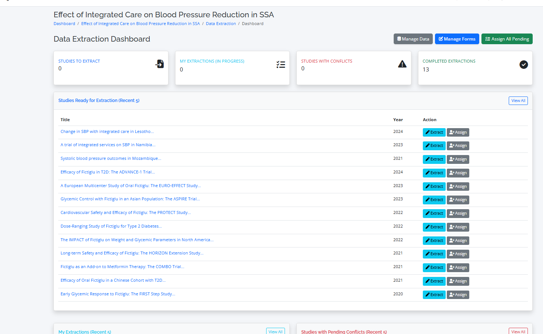The height and width of the screenshot is (334, 543).
Task: Click the conflicts warning triangle icon
Action: [402, 64]
